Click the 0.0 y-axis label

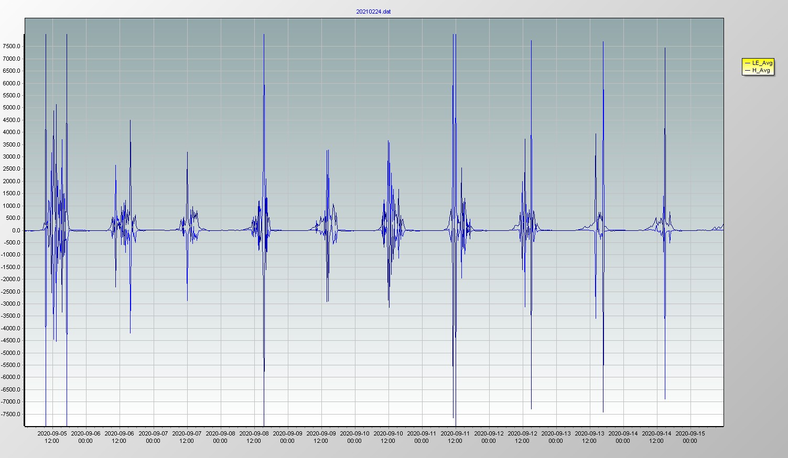click(16, 230)
